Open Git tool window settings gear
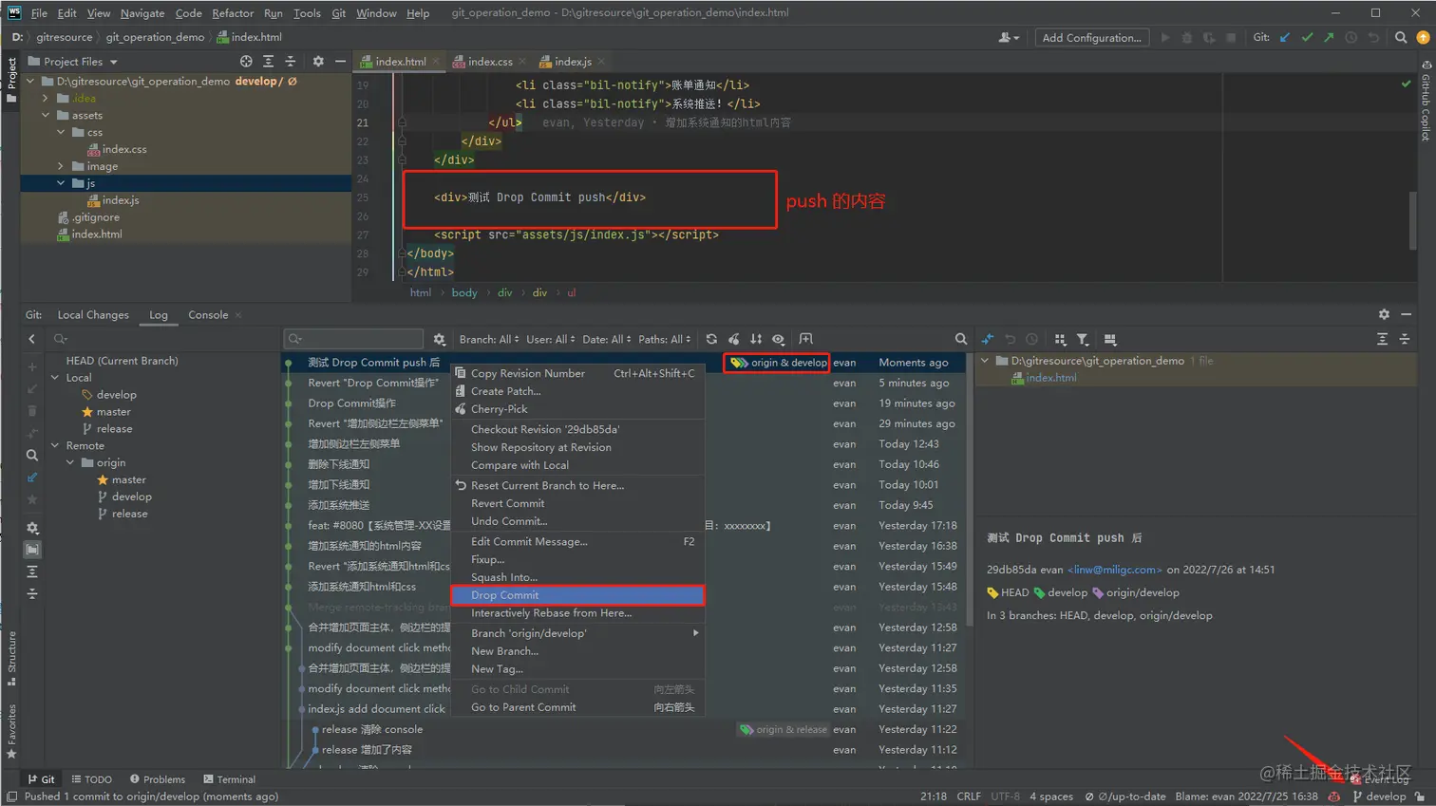 pos(1384,314)
